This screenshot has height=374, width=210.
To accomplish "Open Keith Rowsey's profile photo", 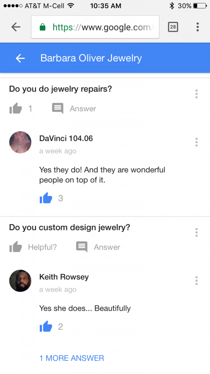I will pos(20,281).
